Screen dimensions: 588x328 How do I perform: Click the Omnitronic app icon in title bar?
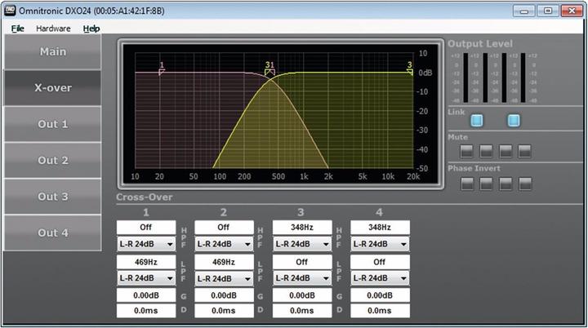pyautogui.click(x=10, y=11)
